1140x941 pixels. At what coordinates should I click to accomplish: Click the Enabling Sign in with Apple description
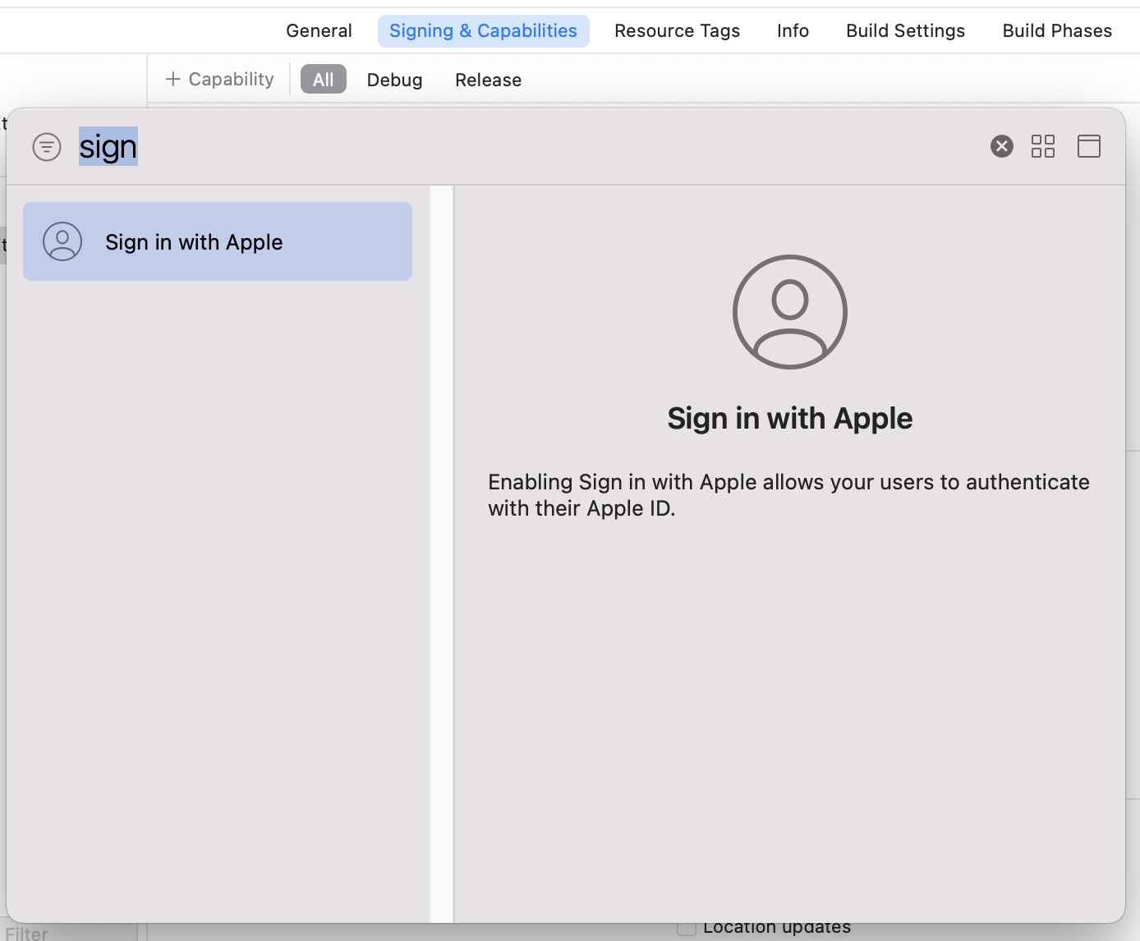coord(788,495)
